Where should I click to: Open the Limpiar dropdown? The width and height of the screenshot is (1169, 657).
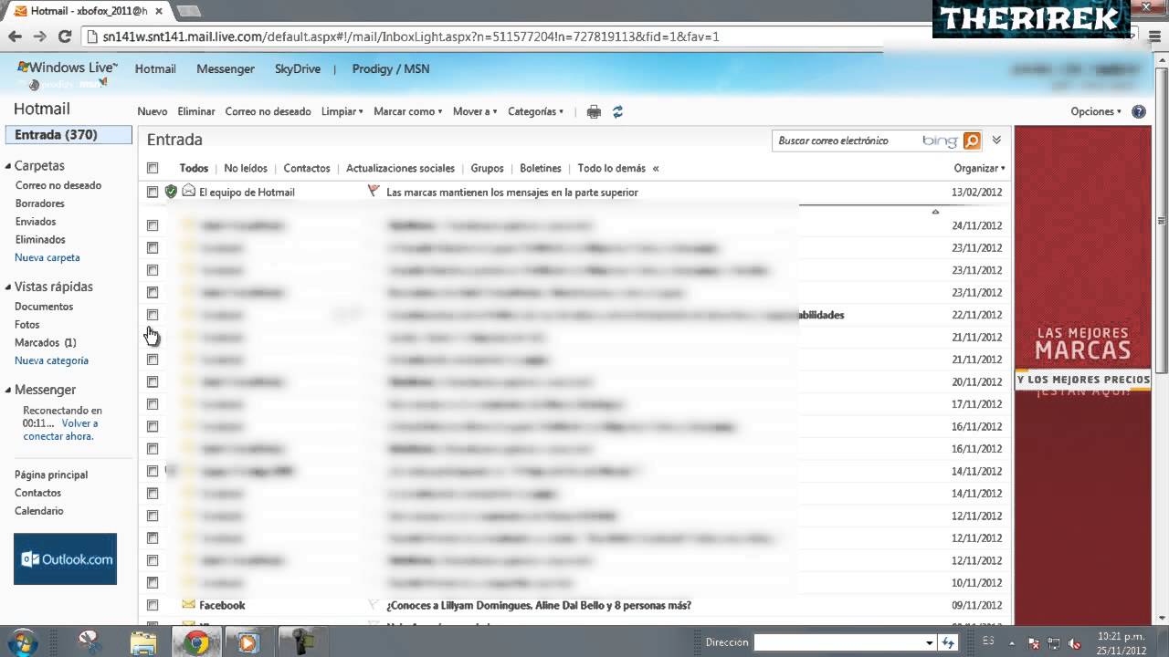pos(342,111)
